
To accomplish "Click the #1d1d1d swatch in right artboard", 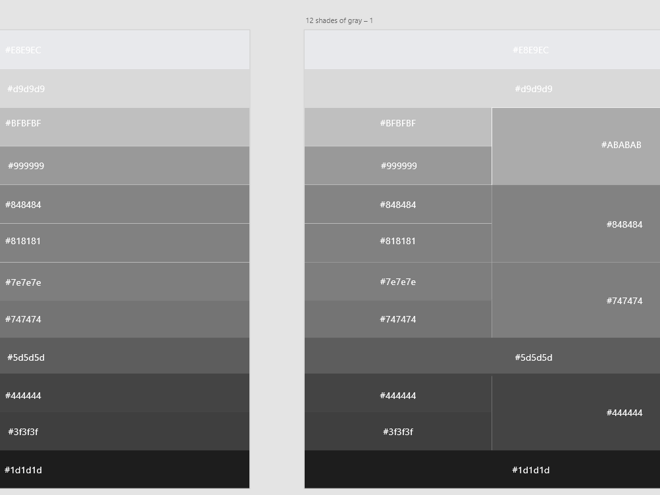I will coord(482,469).
